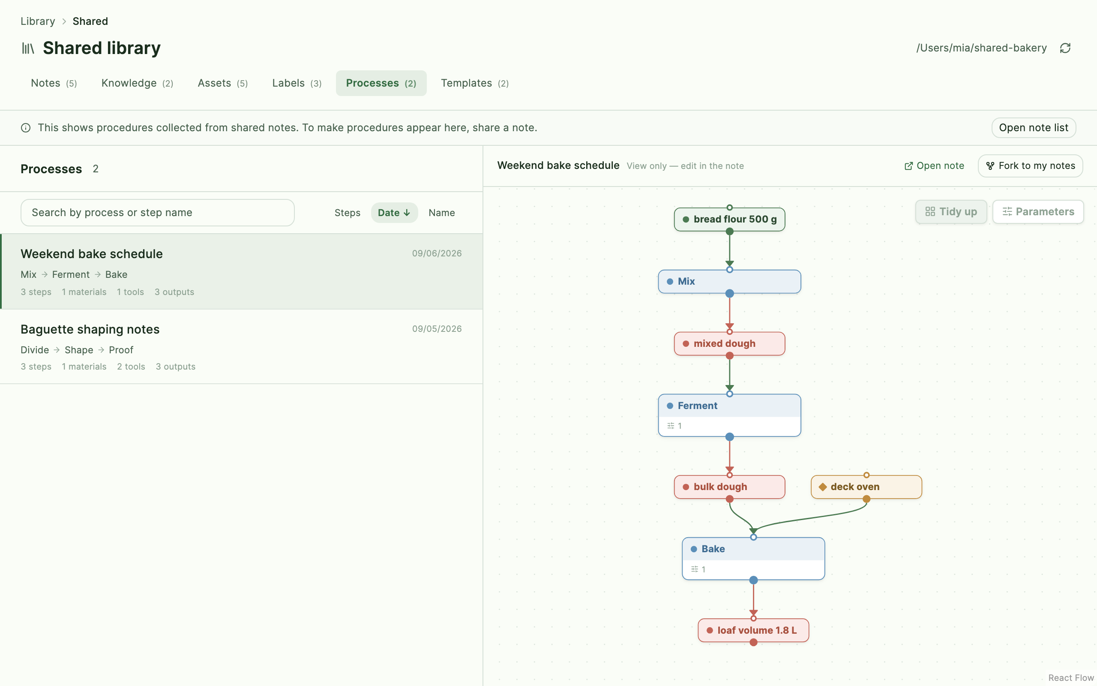Viewport: 1097px width, 686px height.
Task: Click the library icon next to Shared library
Action: coord(28,48)
